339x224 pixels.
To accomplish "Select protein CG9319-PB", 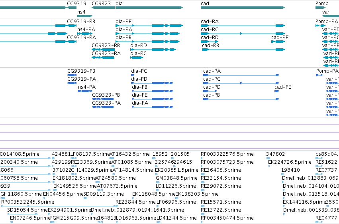I will [x=81, y=71].
